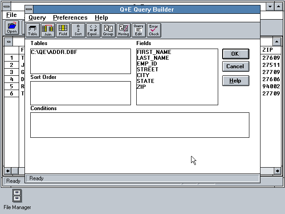Click the ZIP value 27511
285x214 pixels.
tap(271, 65)
